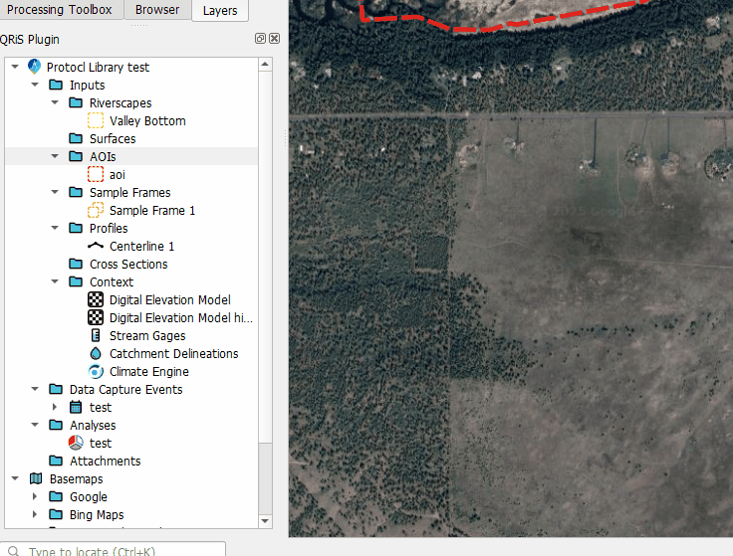
Task: Collapse the Inputs folder
Action: [35, 85]
